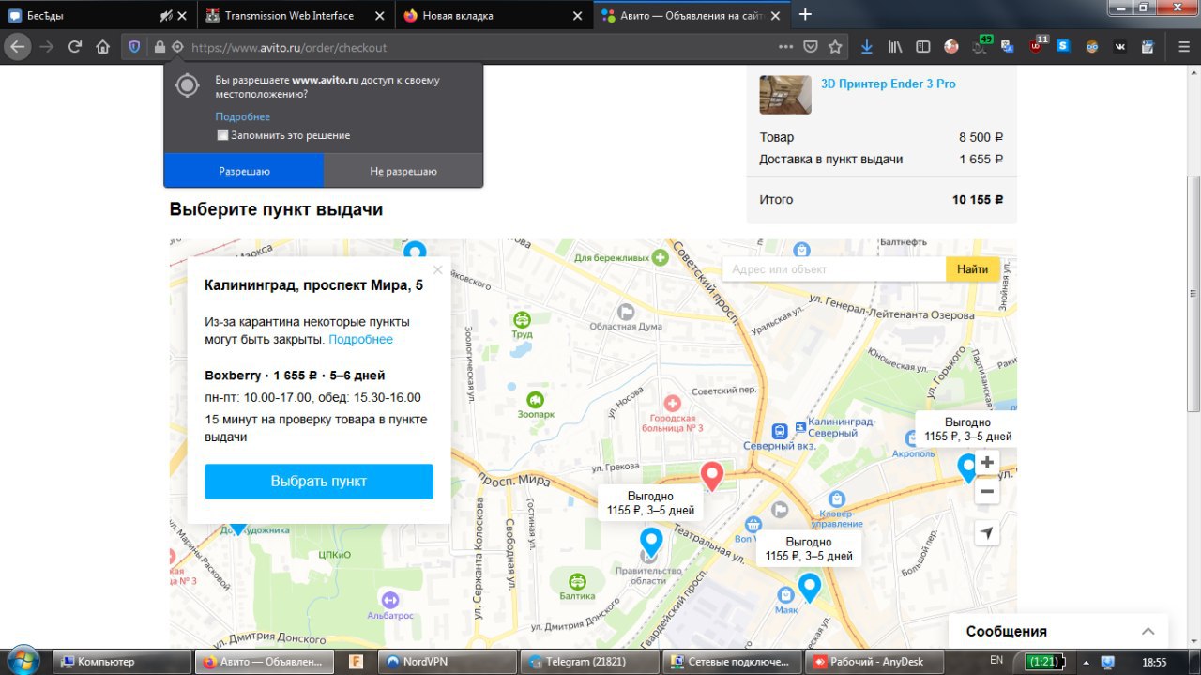Click the blue pin near Правительство области
The height and width of the screenshot is (675, 1201).
click(650, 541)
